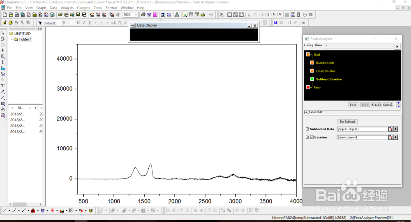Click the Open file folder icon
Image resolution: width=411 pixels, height=222 pixels.
(60, 15)
